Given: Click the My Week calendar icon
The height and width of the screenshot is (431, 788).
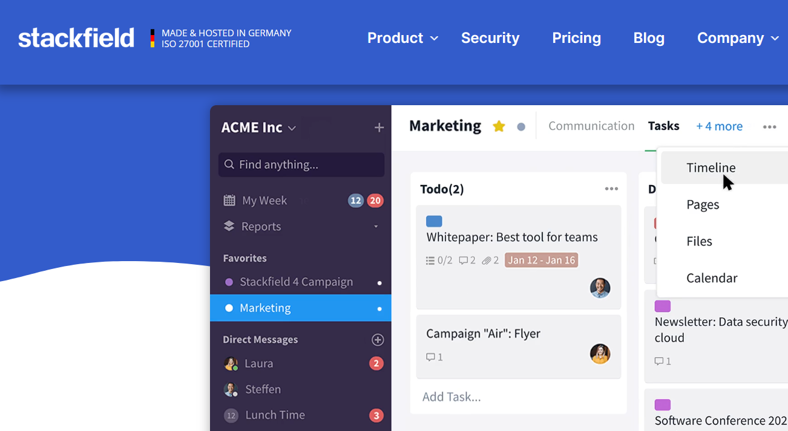Looking at the screenshot, I should coord(229,201).
